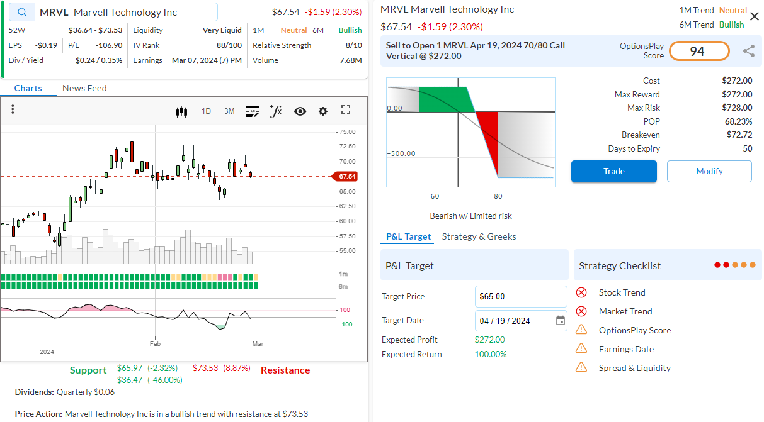
Task: Click the Sell to Open strategy description
Action: pos(476,51)
